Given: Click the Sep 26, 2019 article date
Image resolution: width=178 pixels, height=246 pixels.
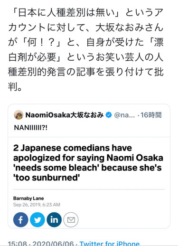Looking at the screenshot, I should pos(37,205).
